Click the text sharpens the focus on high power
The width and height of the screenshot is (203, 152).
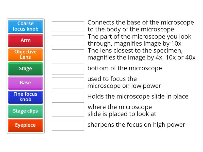pyautogui.click(x=136, y=125)
